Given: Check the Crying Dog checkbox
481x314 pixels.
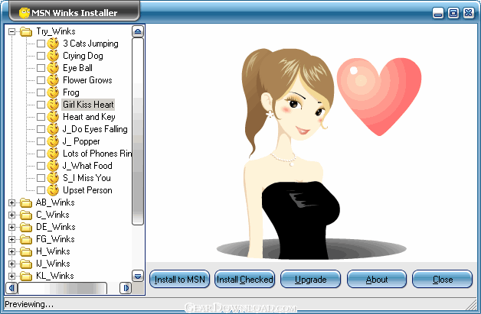Looking at the screenshot, I should [x=41, y=56].
